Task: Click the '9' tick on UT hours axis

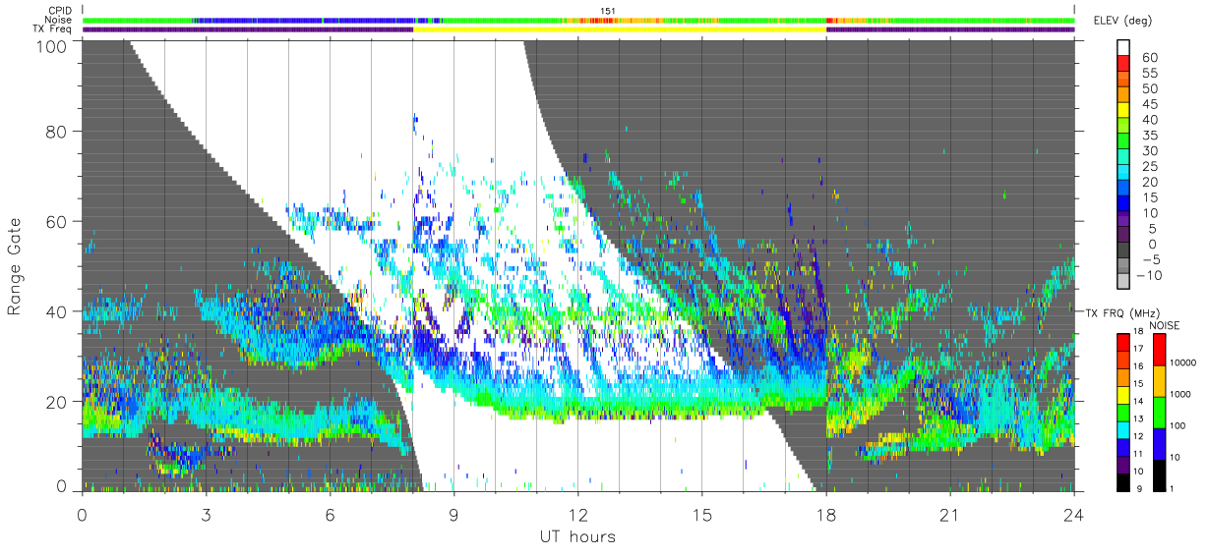Action: [x=453, y=514]
